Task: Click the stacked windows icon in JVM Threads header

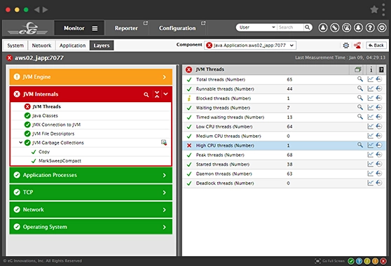Action: pyautogui.click(x=358, y=69)
